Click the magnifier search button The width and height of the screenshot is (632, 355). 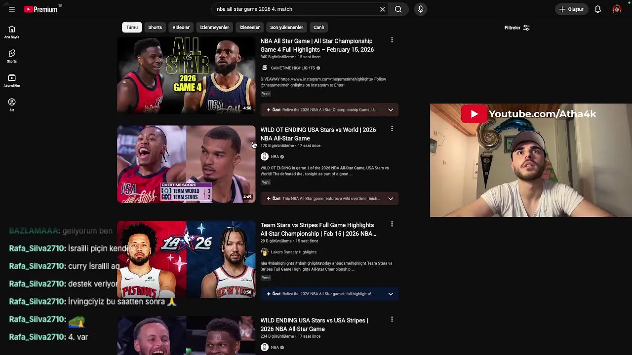point(398,9)
